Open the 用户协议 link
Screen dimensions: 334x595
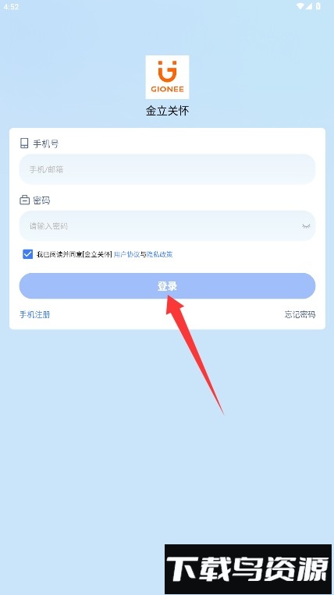click(x=126, y=255)
